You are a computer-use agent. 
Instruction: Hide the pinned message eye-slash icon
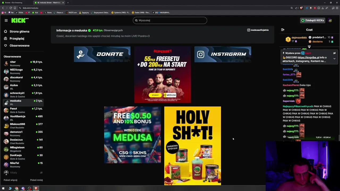pyautogui.click(x=334, y=53)
